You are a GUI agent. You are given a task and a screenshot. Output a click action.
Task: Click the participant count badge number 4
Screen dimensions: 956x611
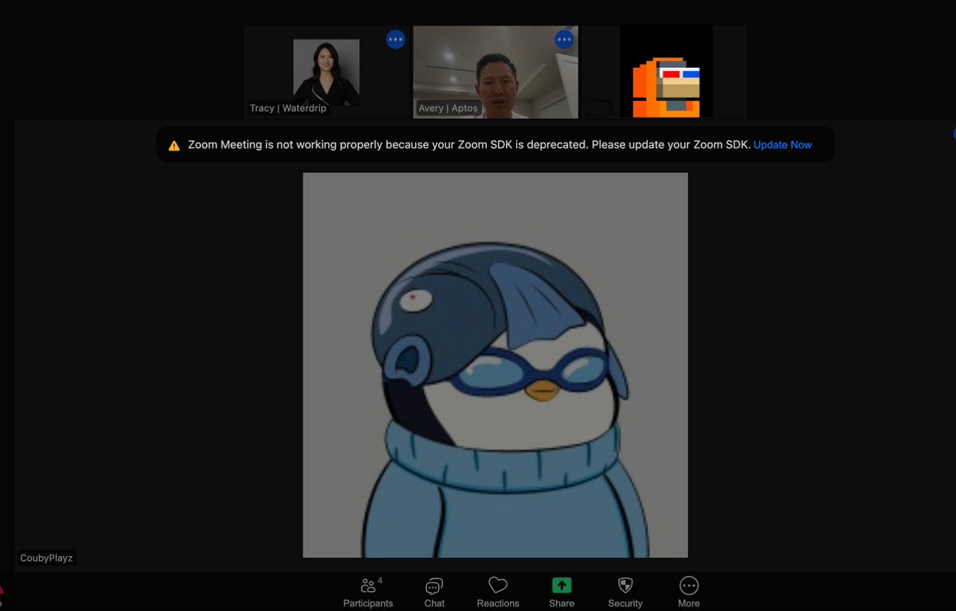pyautogui.click(x=380, y=581)
